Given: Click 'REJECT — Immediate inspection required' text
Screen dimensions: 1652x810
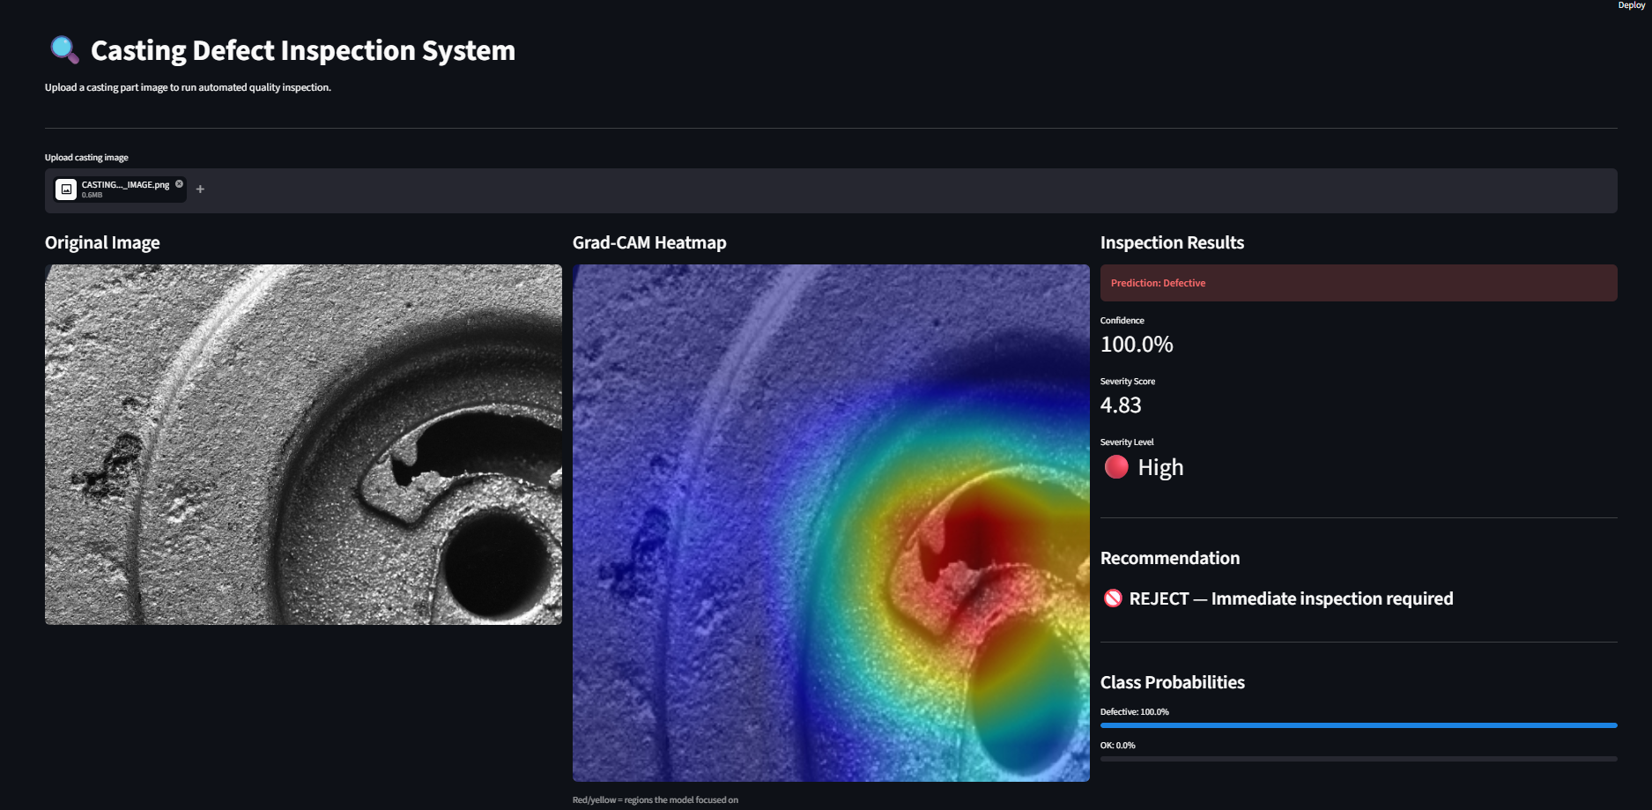Looking at the screenshot, I should coord(1291,598).
